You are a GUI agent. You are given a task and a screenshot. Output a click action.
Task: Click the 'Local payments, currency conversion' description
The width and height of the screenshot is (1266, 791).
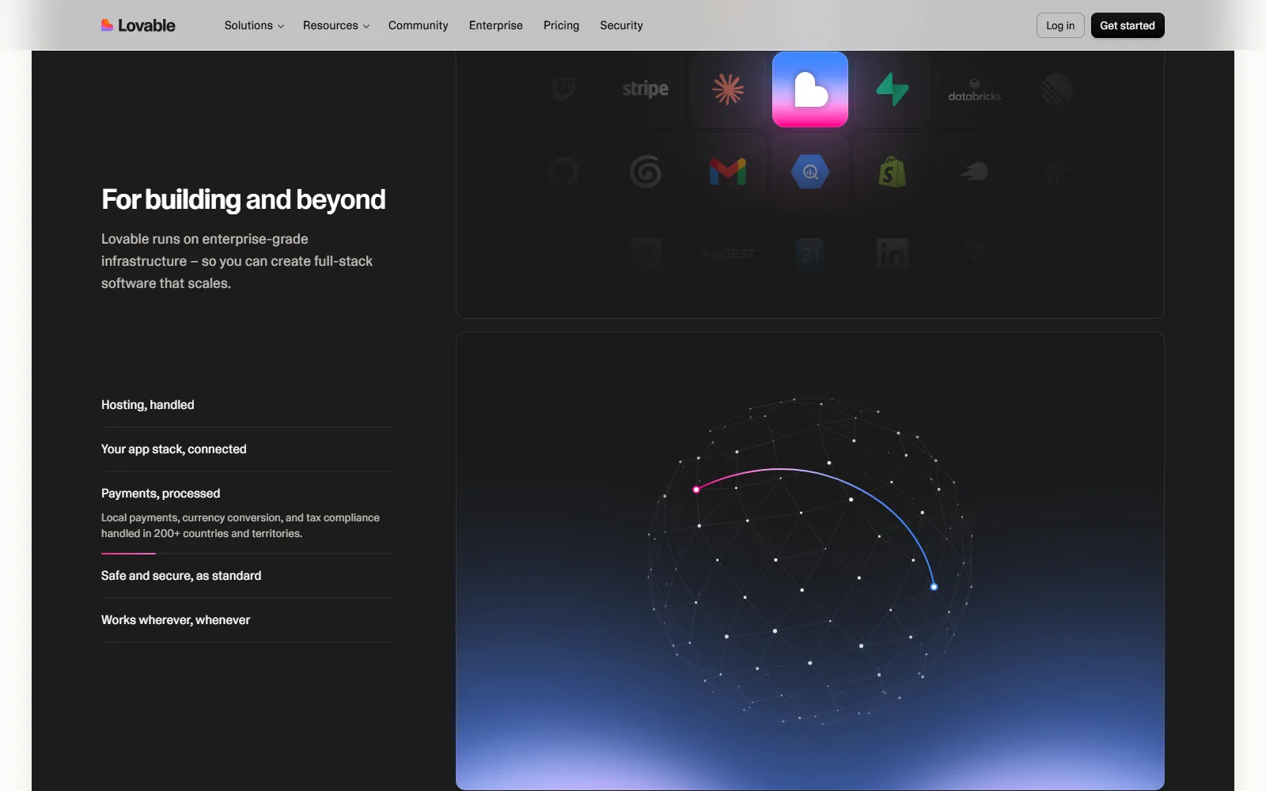241,525
